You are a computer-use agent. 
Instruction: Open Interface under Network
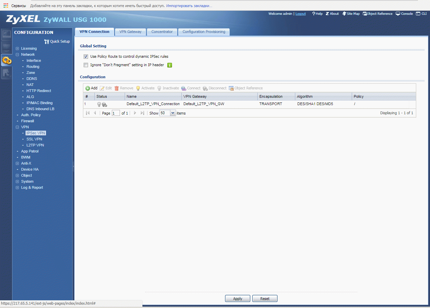[x=34, y=60]
